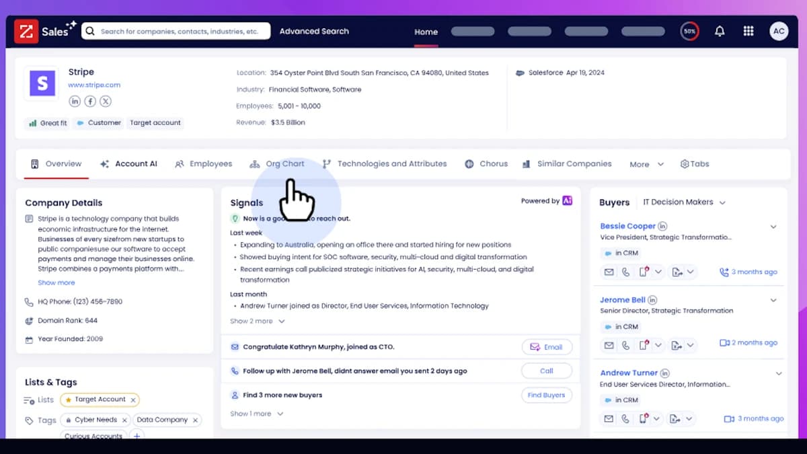Image resolution: width=807 pixels, height=454 pixels.
Task: Open the www.stripe.com link
Action: [94, 85]
